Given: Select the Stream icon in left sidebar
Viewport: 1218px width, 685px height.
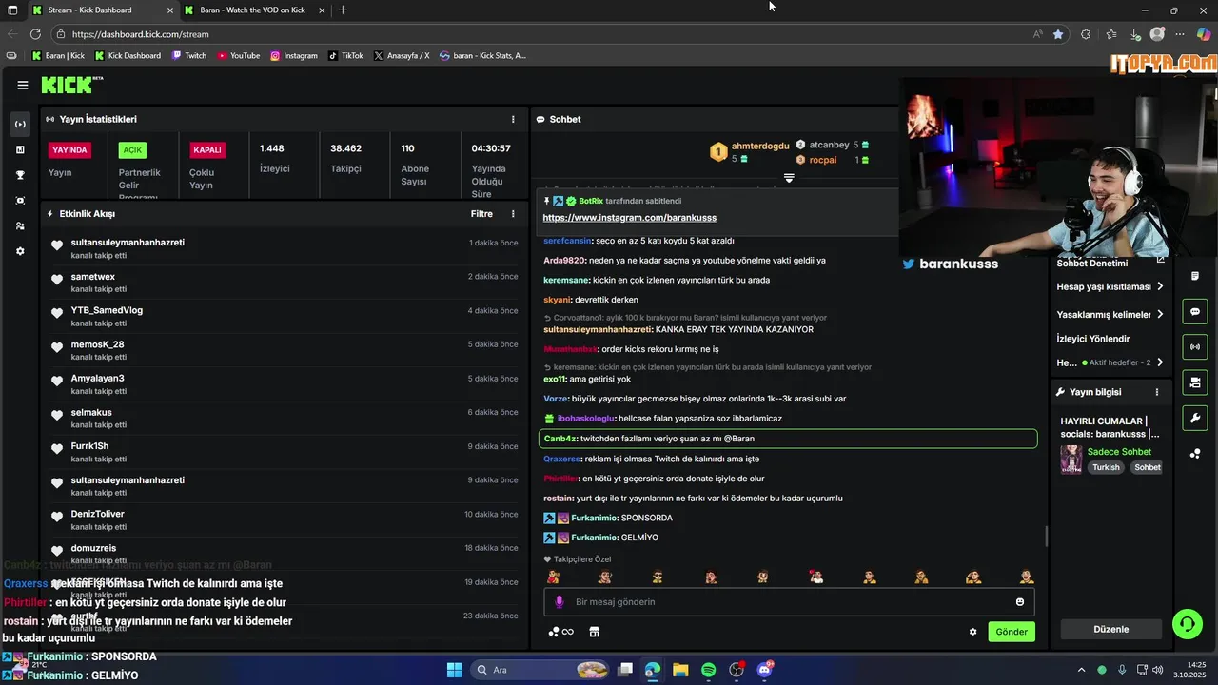Looking at the screenshot, I should point(20,124).
